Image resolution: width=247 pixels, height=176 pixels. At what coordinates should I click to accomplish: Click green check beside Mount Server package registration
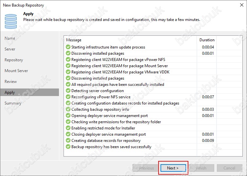[68, 66]
